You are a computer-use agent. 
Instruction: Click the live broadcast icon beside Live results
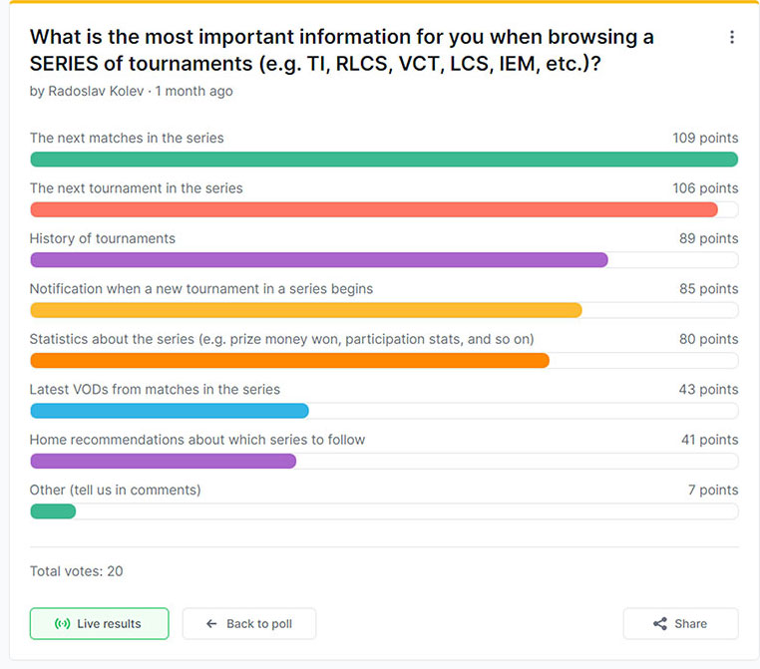click(x=62, y=624)
